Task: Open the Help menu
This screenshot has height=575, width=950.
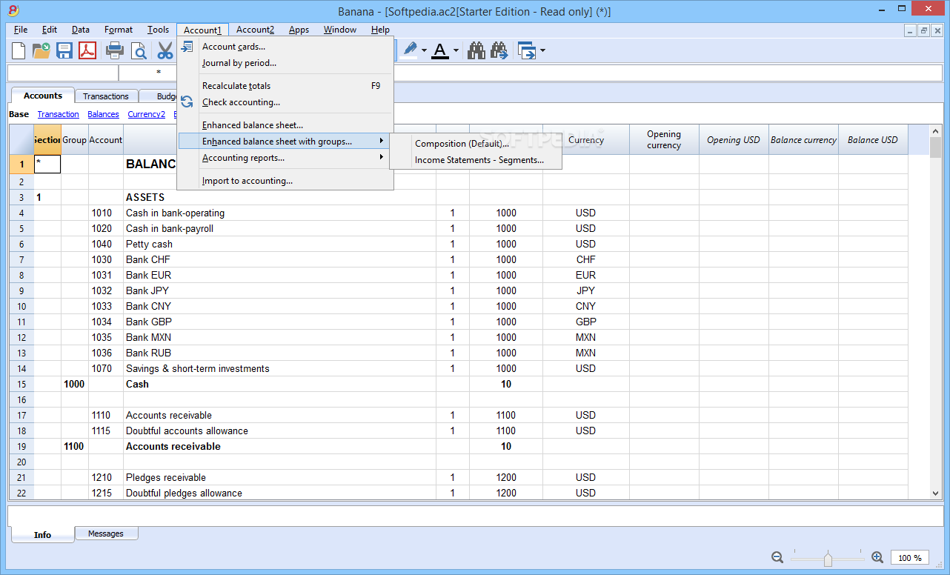Action: (381, 30)
